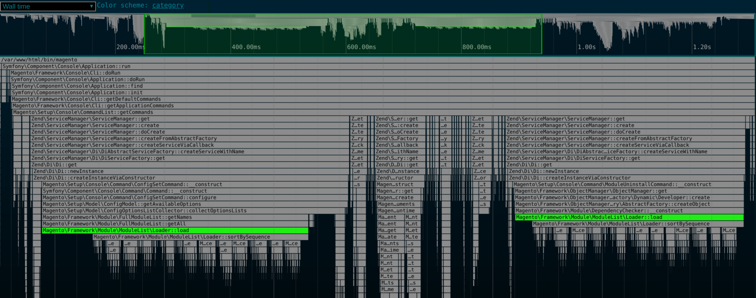Select the Zend\…ructor frame
Image resolution: width=756 pixels, height=298 pixels.
pos(401,178)
